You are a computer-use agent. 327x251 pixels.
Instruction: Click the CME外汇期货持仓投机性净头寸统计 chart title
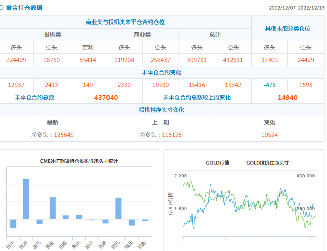[x=79, y=161]
